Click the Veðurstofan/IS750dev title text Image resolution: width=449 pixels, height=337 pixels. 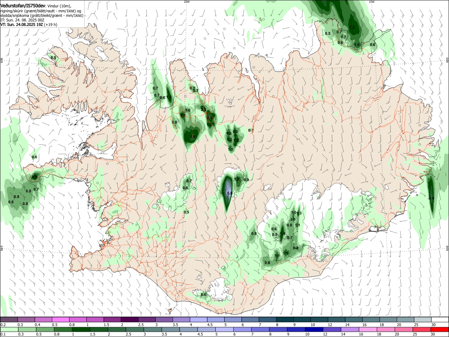point(22,6)
